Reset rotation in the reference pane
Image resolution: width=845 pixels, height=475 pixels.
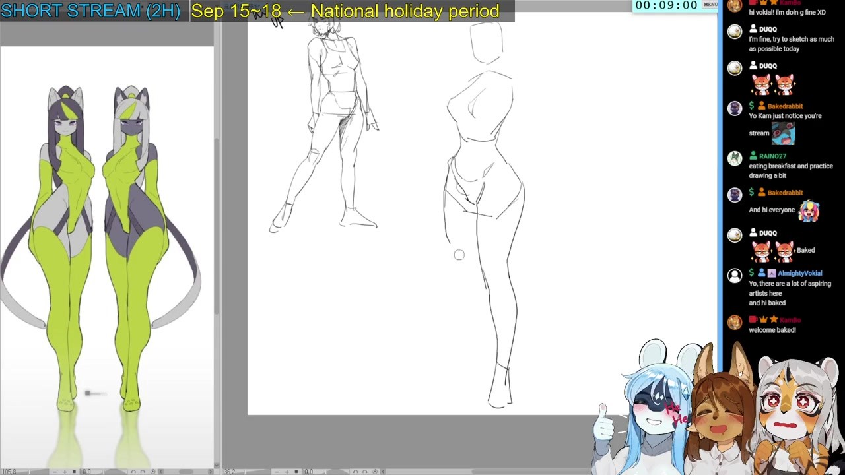pos(153,472)
